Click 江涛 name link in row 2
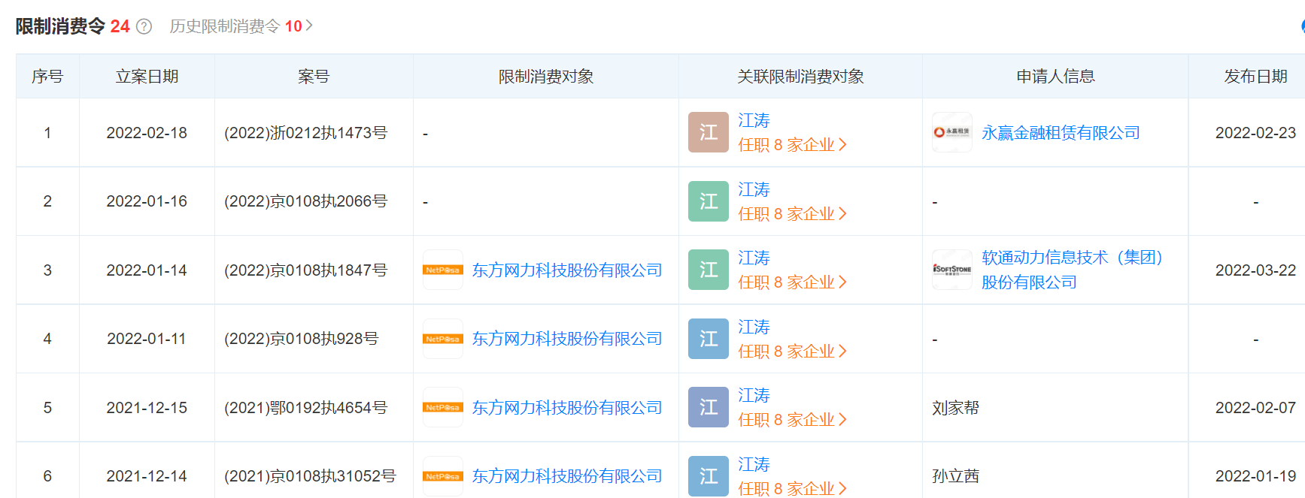 tap(754, 189)
